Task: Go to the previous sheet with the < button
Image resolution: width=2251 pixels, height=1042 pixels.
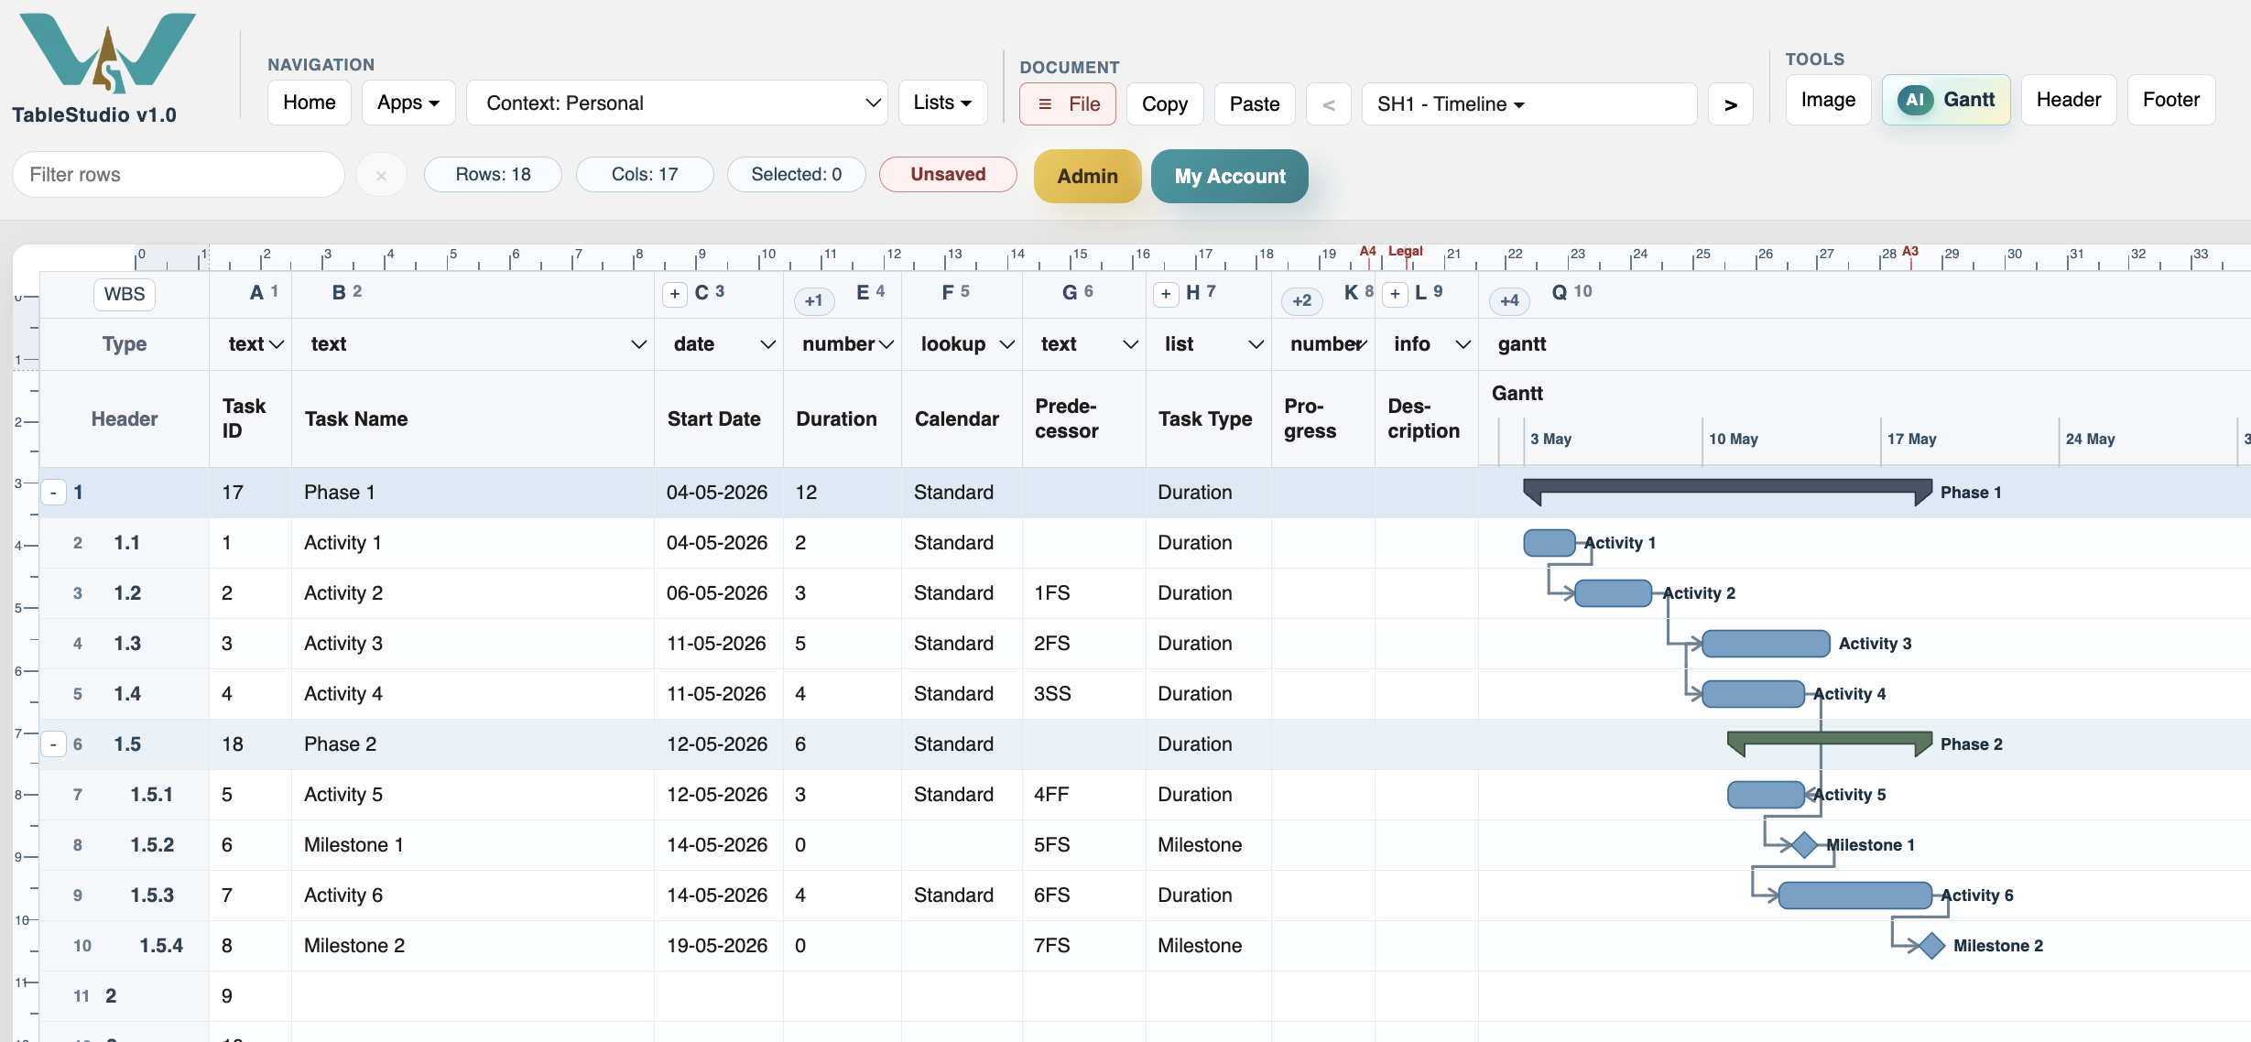Action: [x=1328, y=104]
